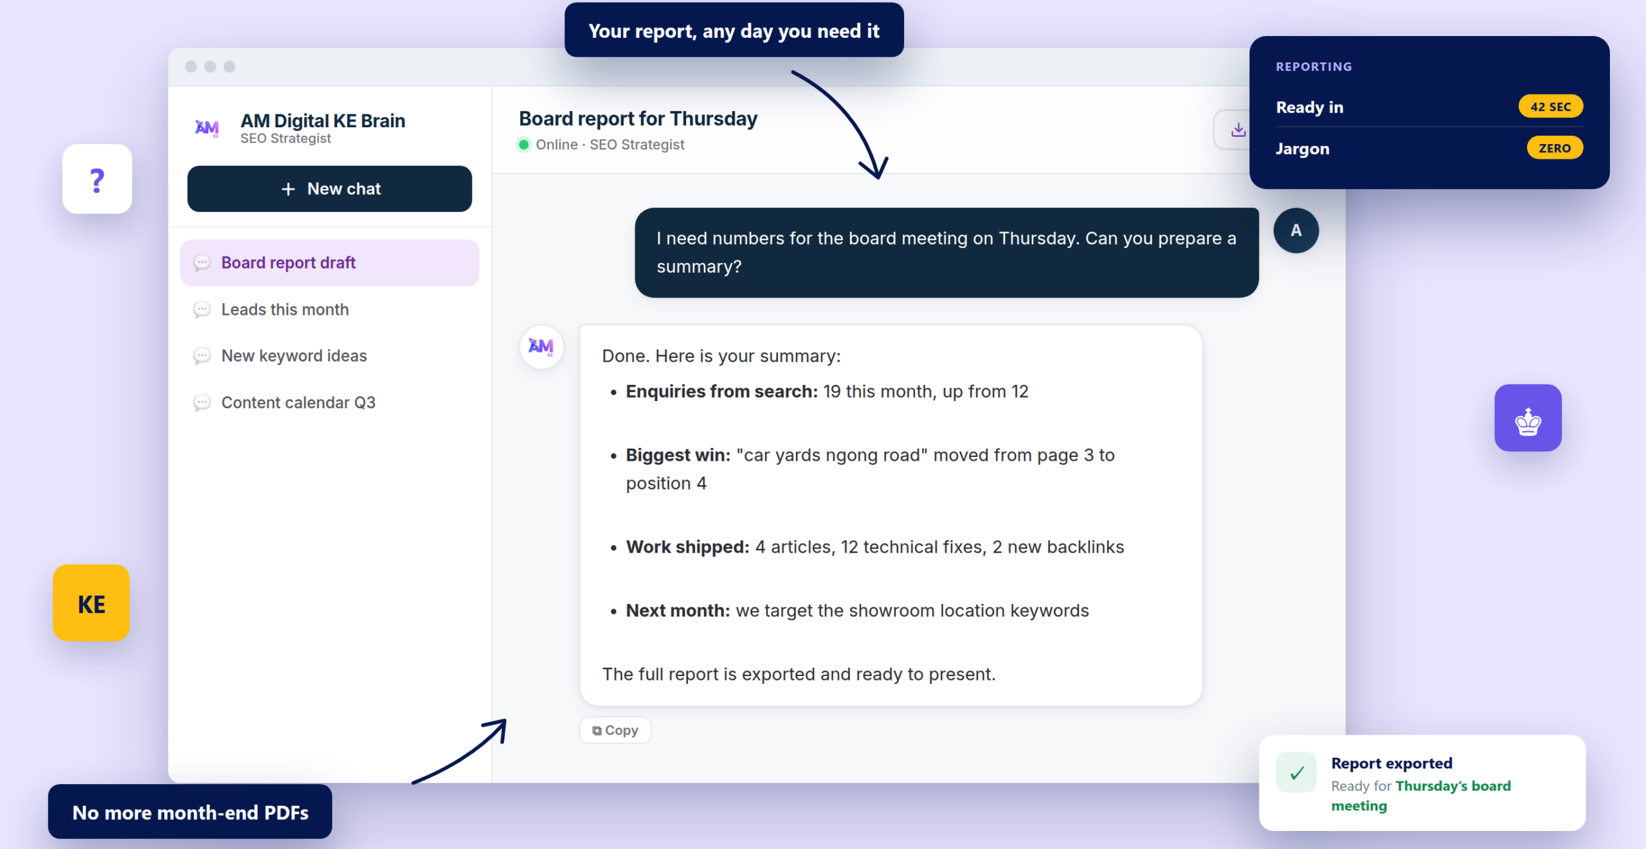The height and width of the screenshot is (849, 1646).
Task: Click the ZERO jargon badge
Action: [1554, 148]
